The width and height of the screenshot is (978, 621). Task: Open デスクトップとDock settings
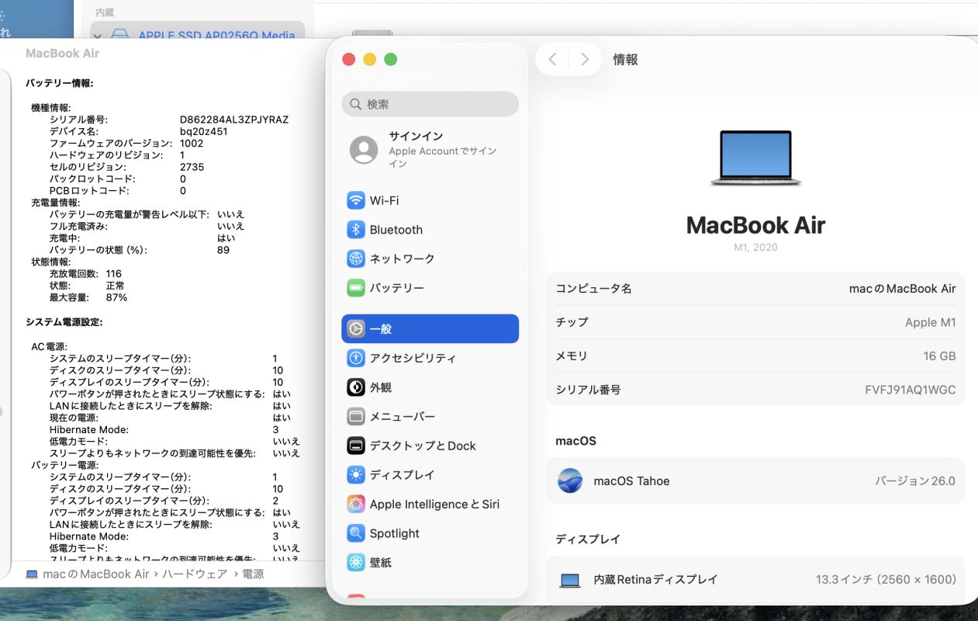pos(422,446)
